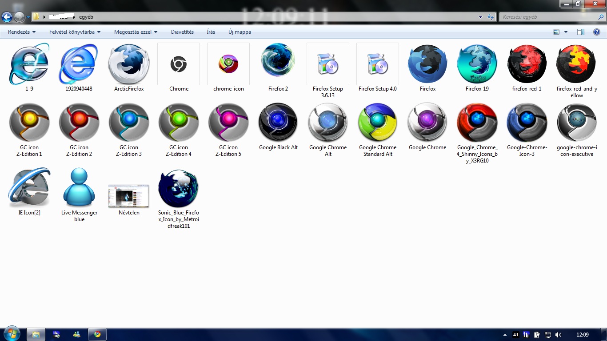Click the magnifier search icon
Image resolution: width=607 pixels, height=341 pixels.
[601, 17]
